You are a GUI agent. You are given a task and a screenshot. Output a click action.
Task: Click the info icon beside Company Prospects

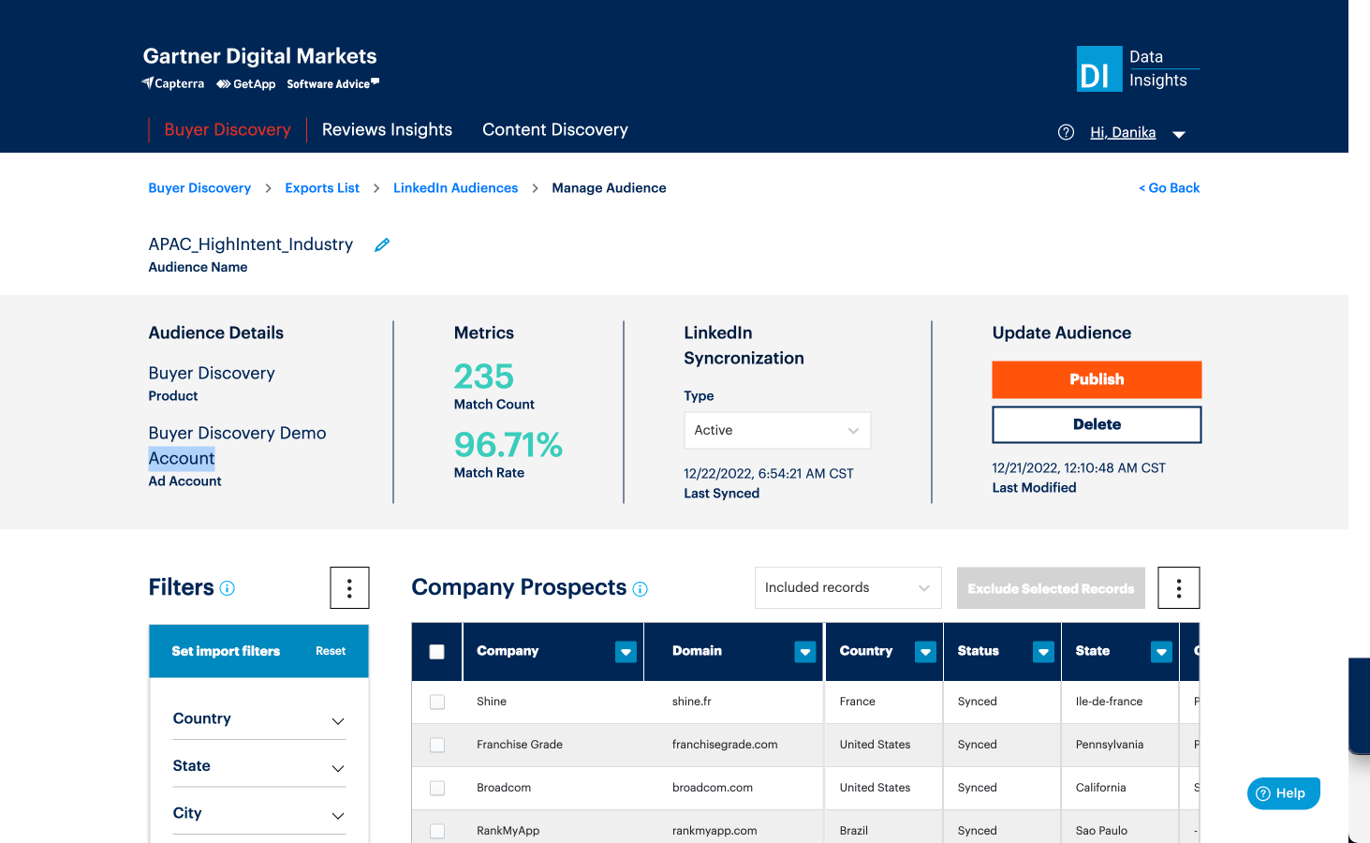point(641,588)
